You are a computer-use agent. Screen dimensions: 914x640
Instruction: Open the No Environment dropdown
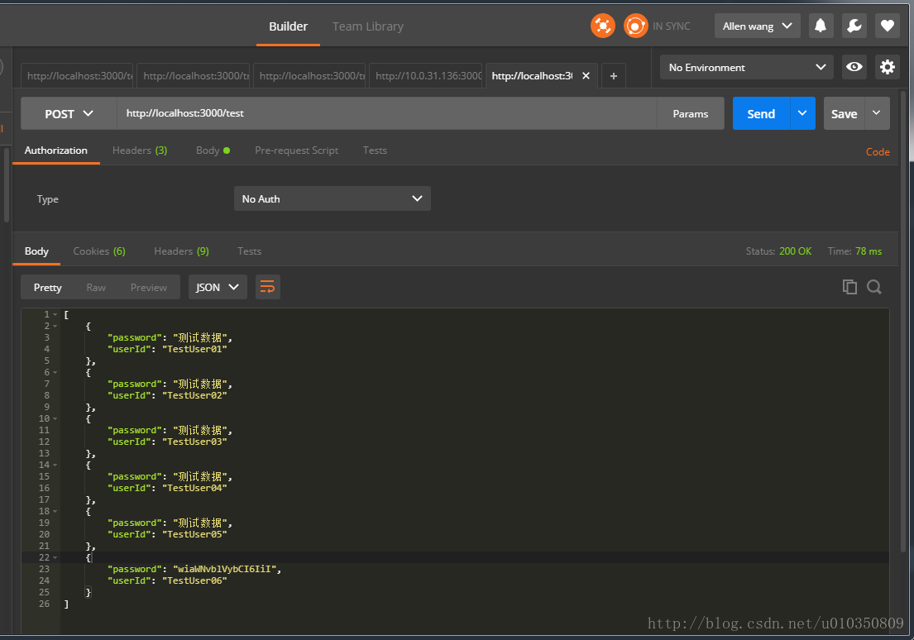click(x=747, y=67)
